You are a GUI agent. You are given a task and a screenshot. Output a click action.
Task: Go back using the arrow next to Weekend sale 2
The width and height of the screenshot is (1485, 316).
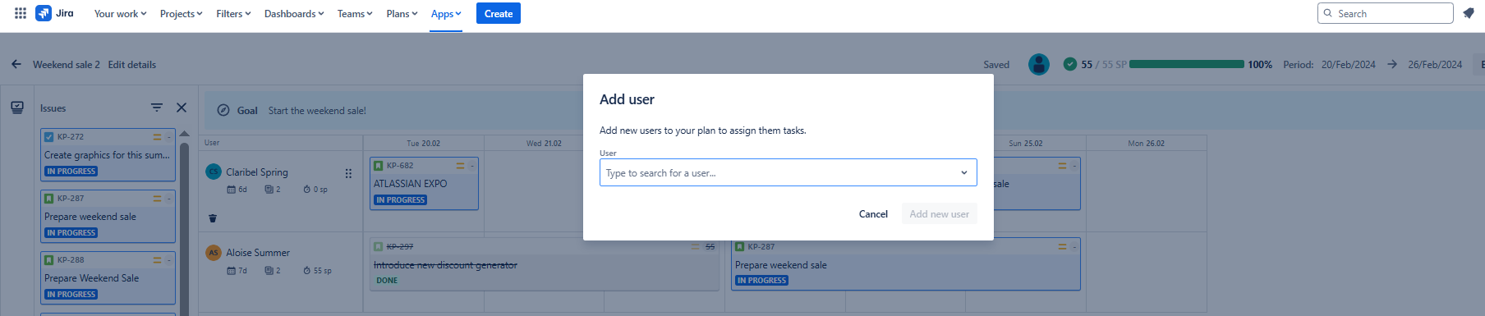(16, 64)
